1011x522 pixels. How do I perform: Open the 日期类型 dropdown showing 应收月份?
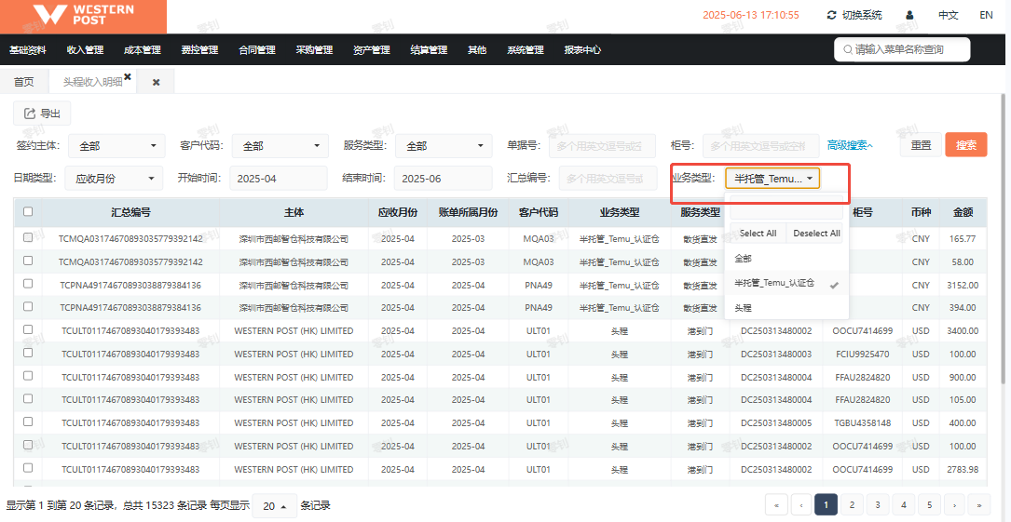tap(114, 179)
